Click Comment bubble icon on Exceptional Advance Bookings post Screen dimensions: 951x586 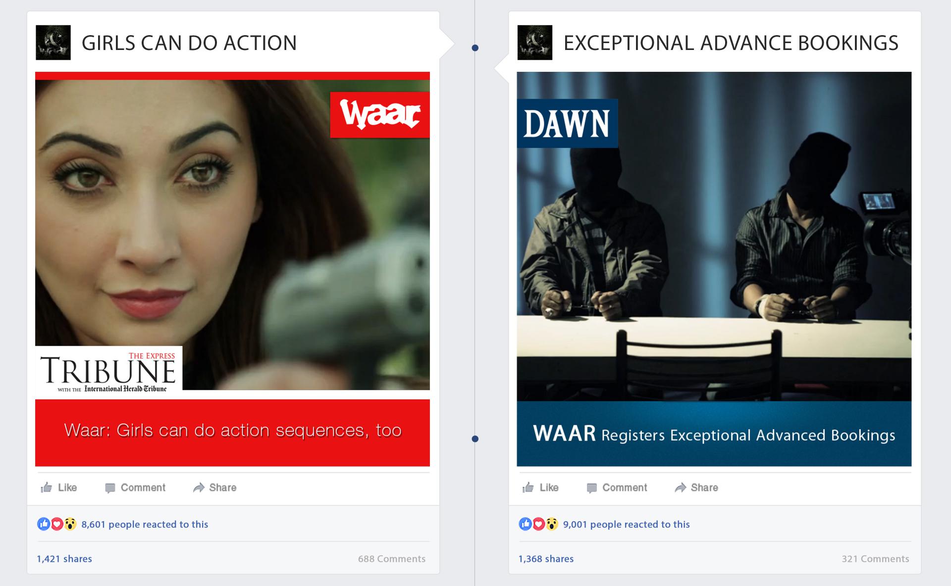[x=591, y=488]
